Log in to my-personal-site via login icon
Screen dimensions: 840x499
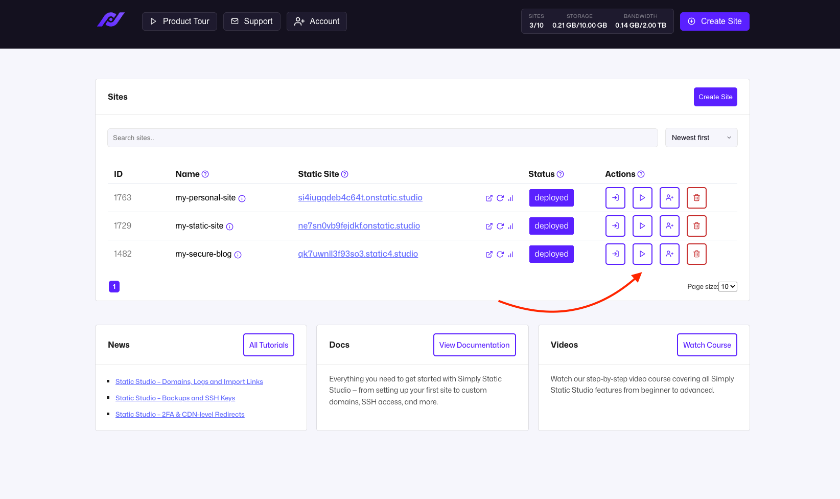pyautogui.click(x=615, y=198)
